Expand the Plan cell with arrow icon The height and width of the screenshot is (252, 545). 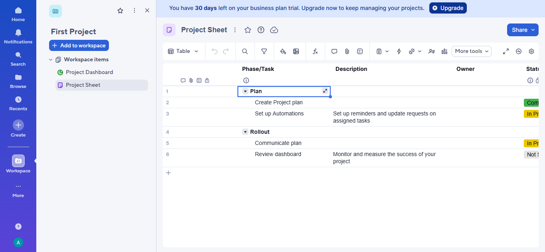(325, 91)
